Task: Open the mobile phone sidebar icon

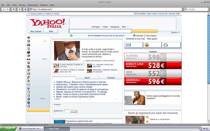Action: 29,77
